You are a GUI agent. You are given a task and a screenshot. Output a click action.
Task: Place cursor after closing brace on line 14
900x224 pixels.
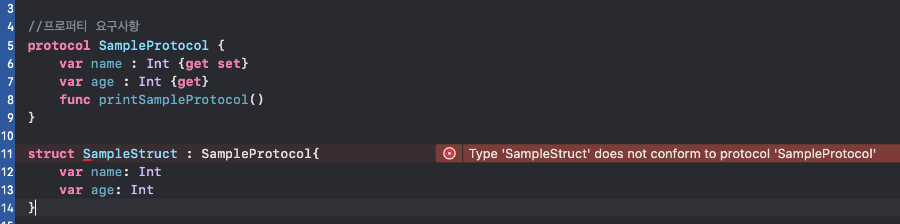(x=36, y=208)
